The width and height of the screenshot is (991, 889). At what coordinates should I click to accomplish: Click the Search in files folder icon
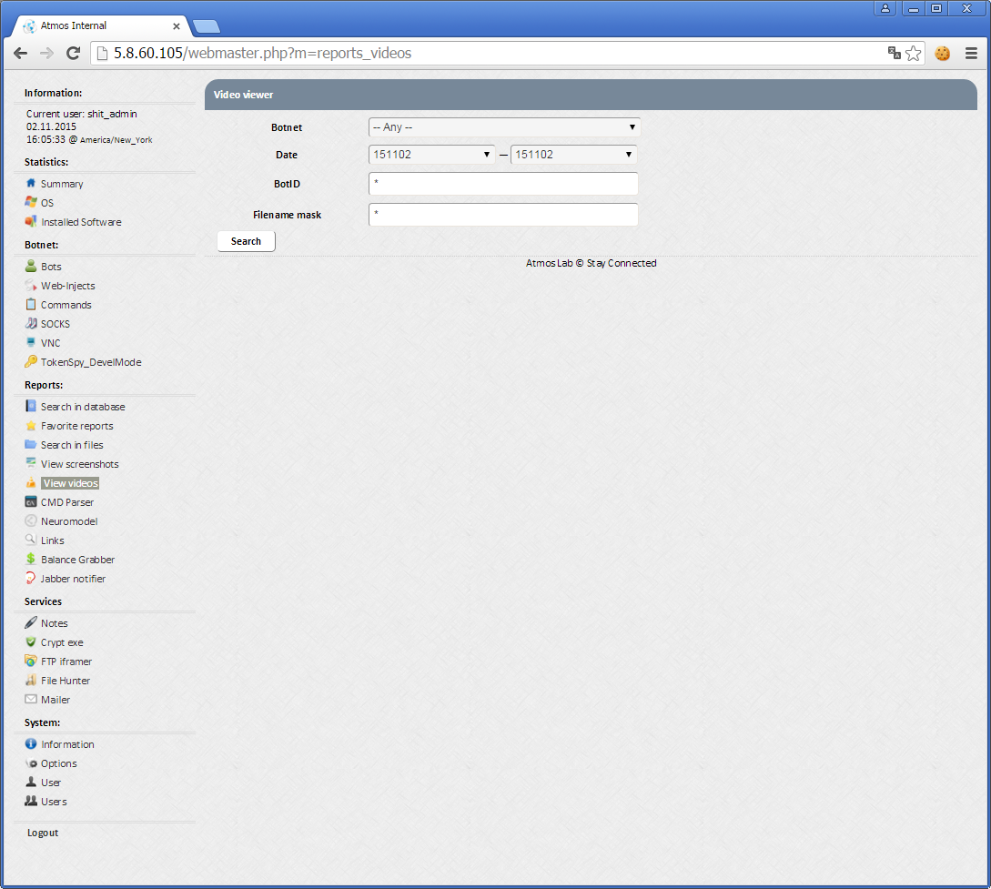30,444
